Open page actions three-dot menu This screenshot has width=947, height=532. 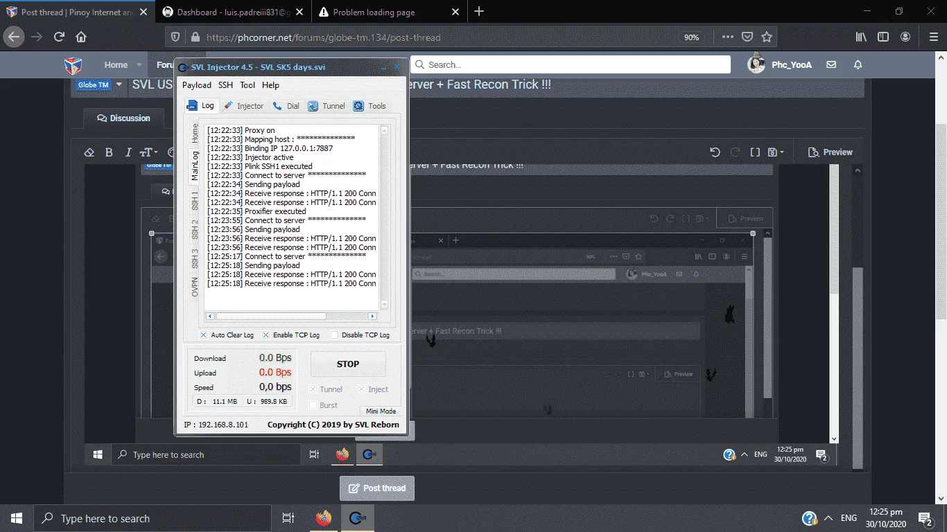[x=727, y=37]
